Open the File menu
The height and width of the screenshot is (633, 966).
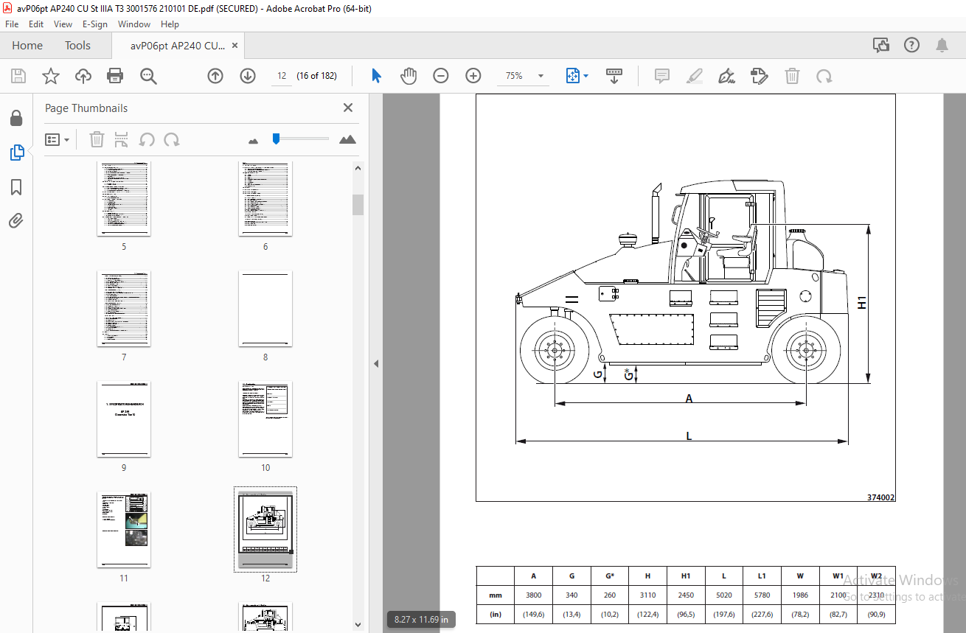[x=12, y=24]
